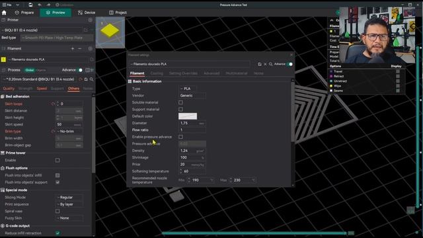Screen dimensions: 423x238
Task: Click the yellow filament color swatch
Action: click(3, 59)
